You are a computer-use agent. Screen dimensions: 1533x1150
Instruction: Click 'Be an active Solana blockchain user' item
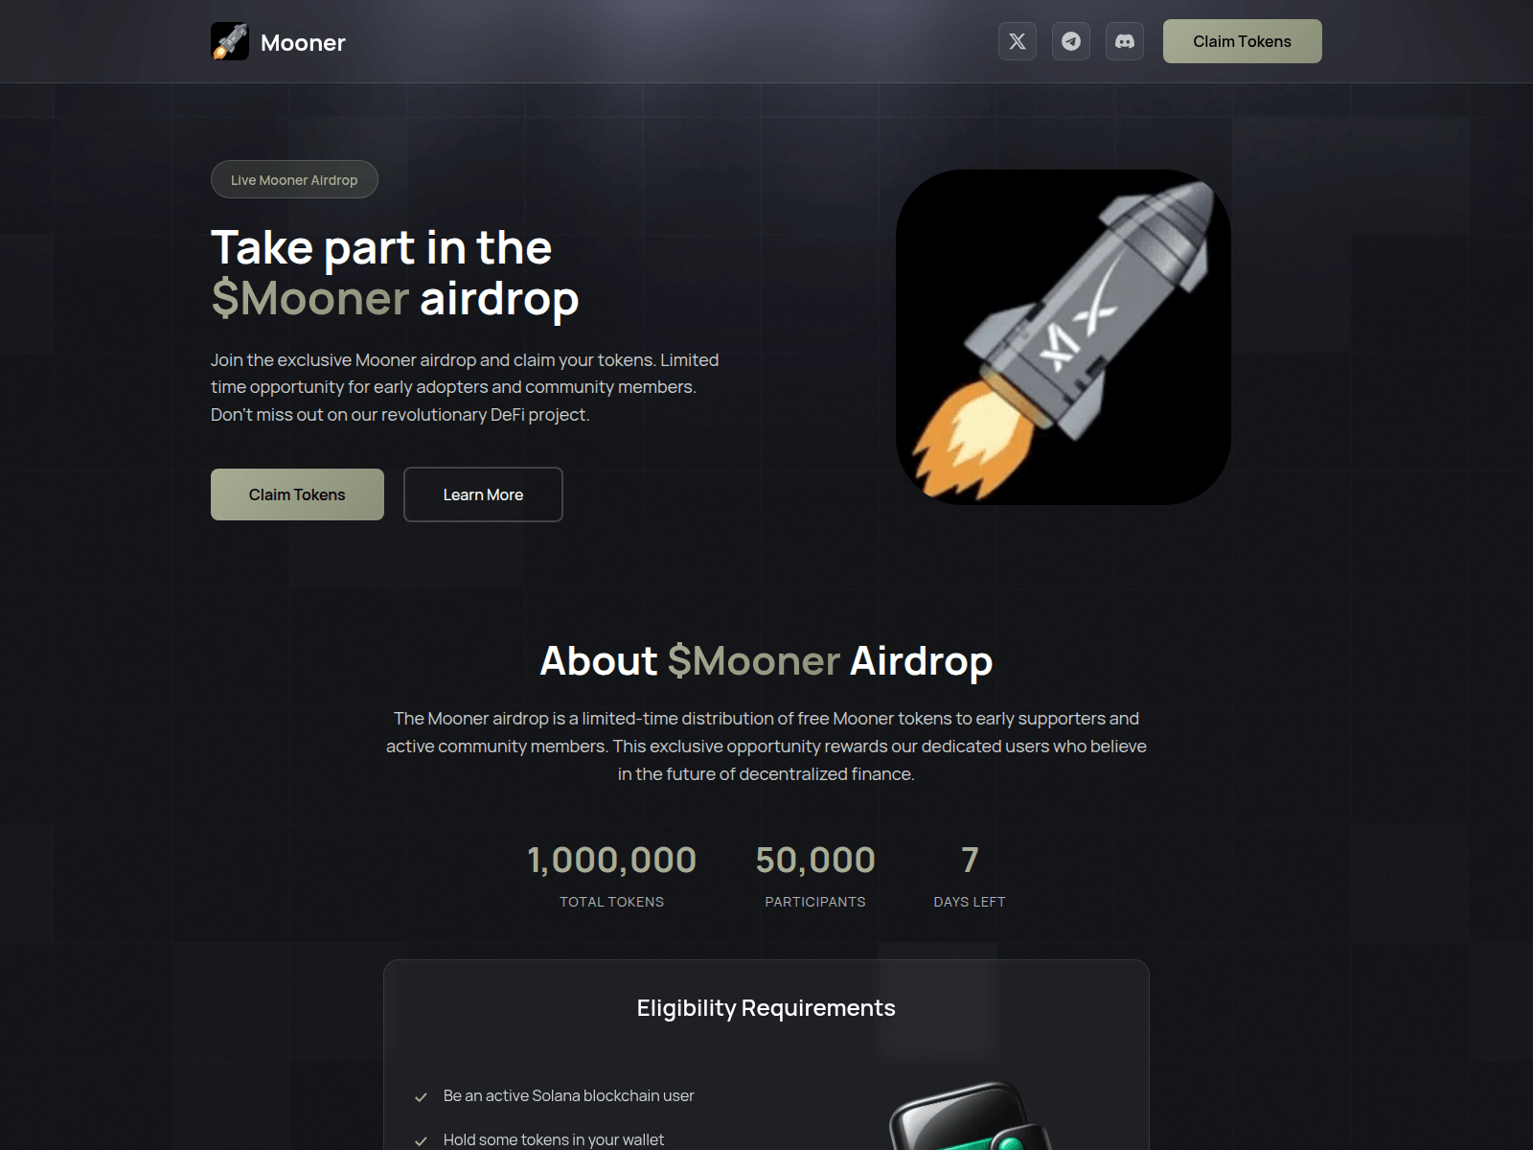(x=568, y=1095)
